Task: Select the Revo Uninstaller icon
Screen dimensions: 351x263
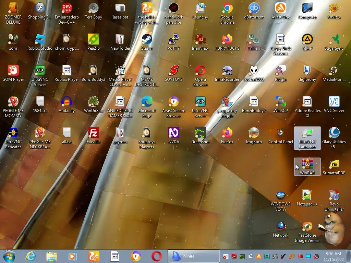Action: pos(334,200)
